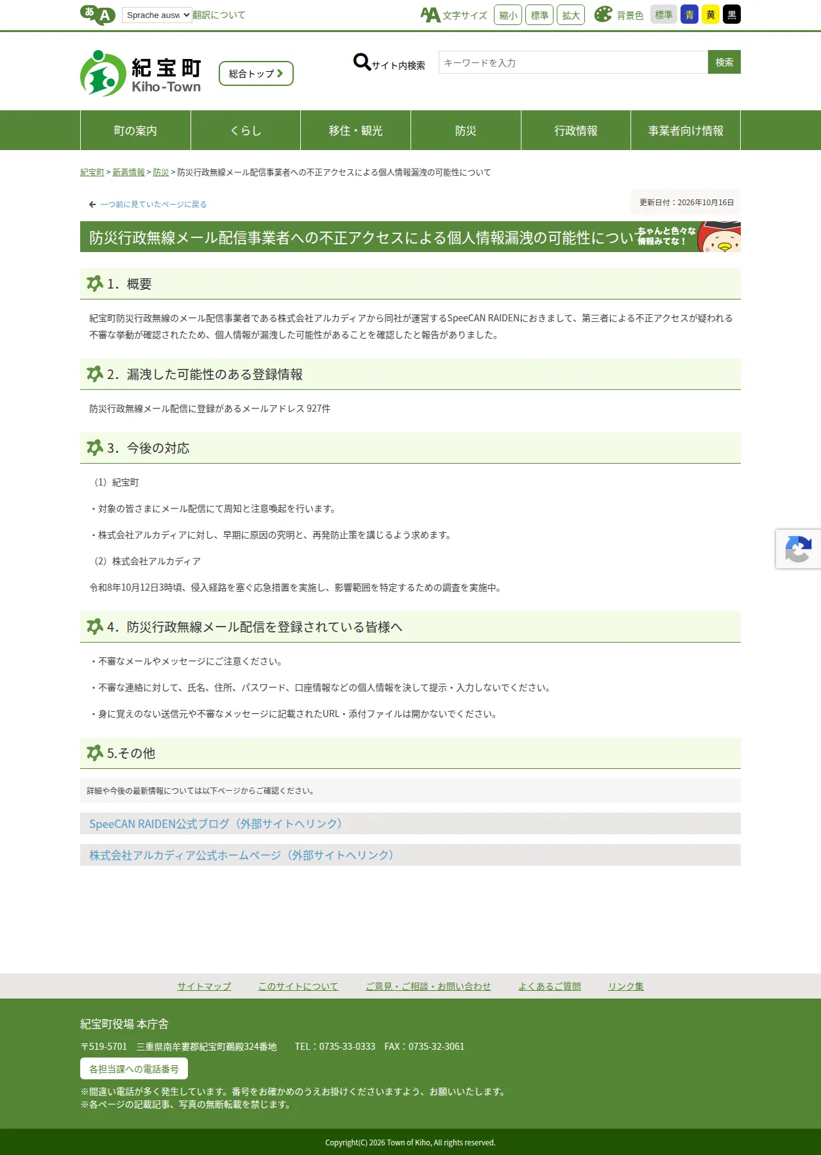Select black 黒 background color
The height and width of the screenshot is (1155, 821).
(732, 14)
